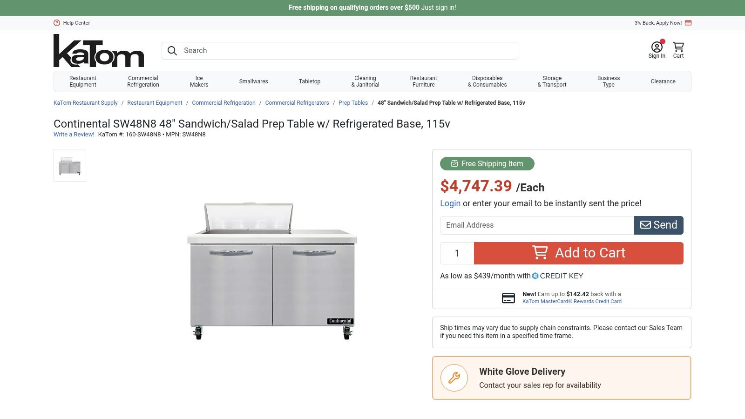Open the Ice Makers menu
Viewport: 745px width, 419px height.
point(199,81)
